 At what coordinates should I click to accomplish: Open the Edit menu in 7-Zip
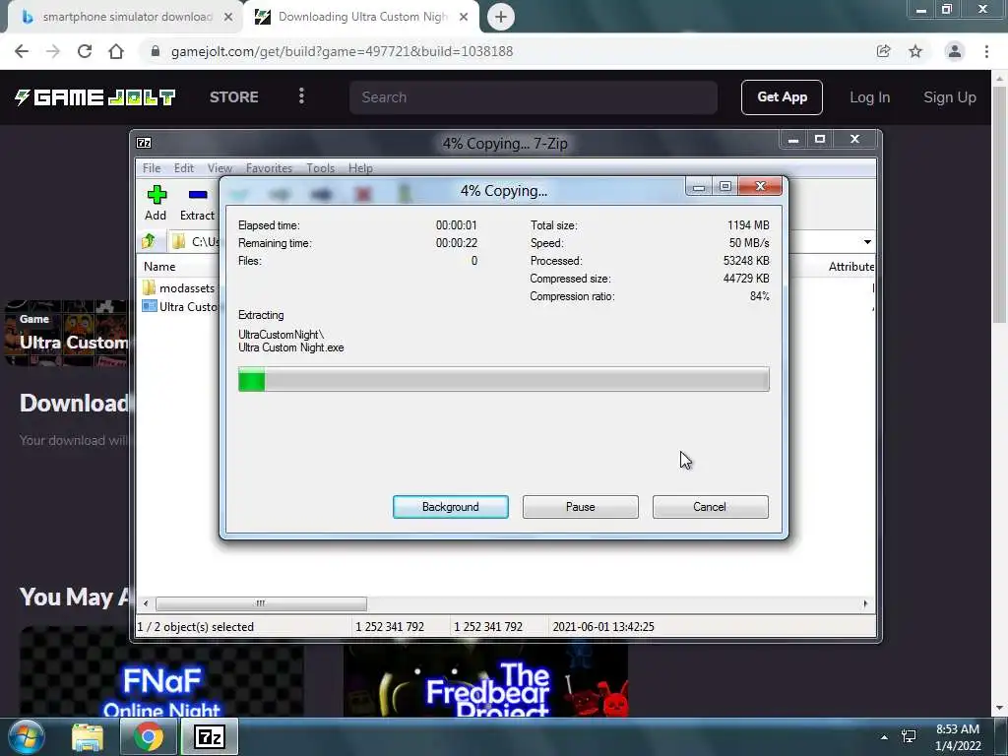[x=184, y=167]
